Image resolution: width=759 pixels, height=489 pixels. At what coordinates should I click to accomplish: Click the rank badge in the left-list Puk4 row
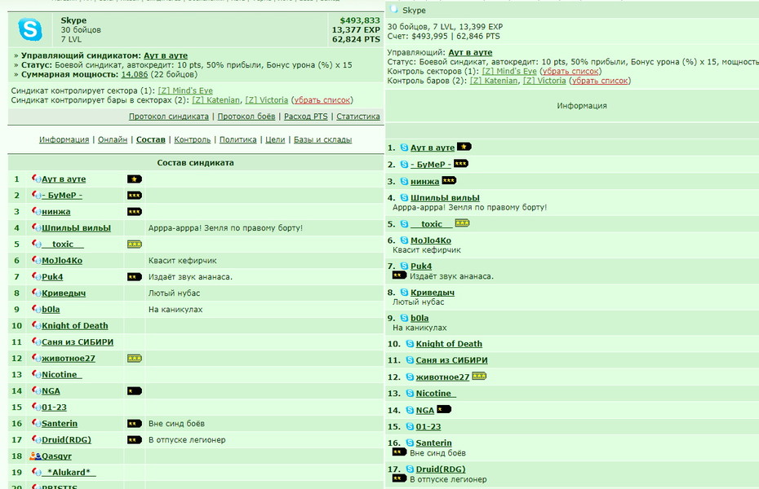[x=134, y=277]
